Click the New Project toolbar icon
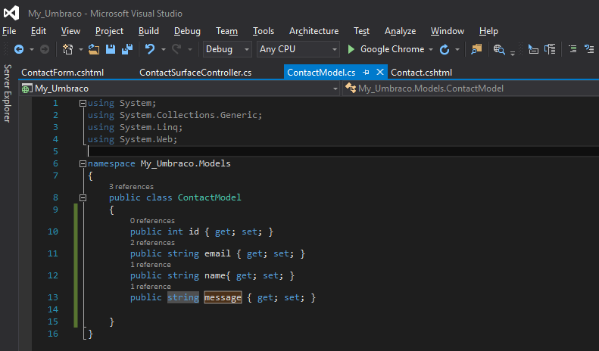 68,49
